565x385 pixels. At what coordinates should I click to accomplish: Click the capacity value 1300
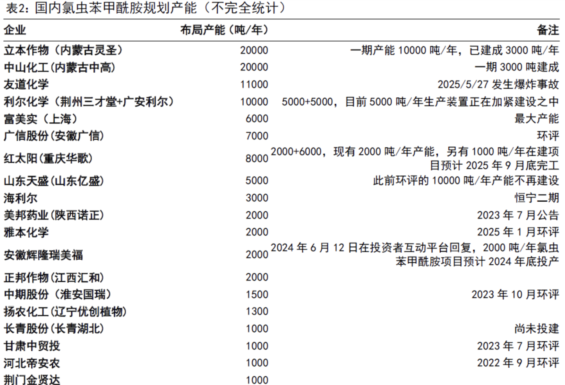coord(257,312)
